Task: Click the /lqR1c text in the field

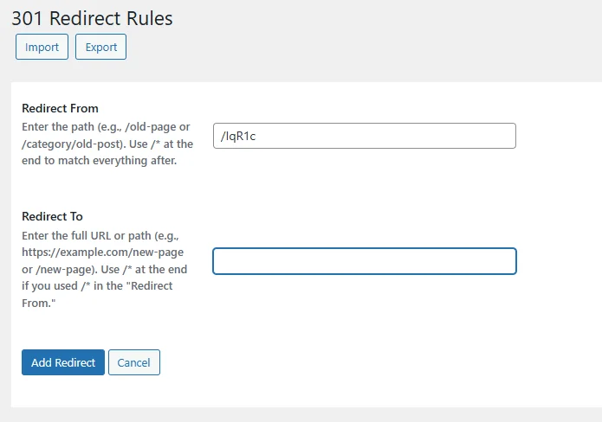Action: 238,137
